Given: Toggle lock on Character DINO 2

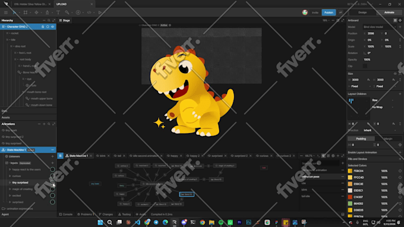Looking at the screenshot, I should [x=43, y=27].
